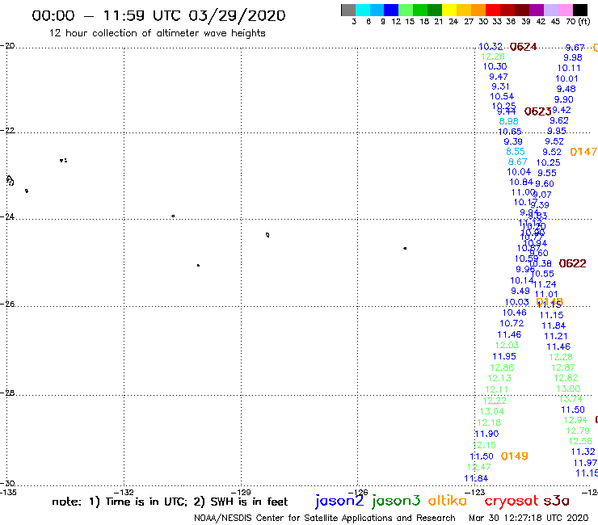Click the subtitle '12 hour collection of altimeter wave heights'

pos(157,33)
